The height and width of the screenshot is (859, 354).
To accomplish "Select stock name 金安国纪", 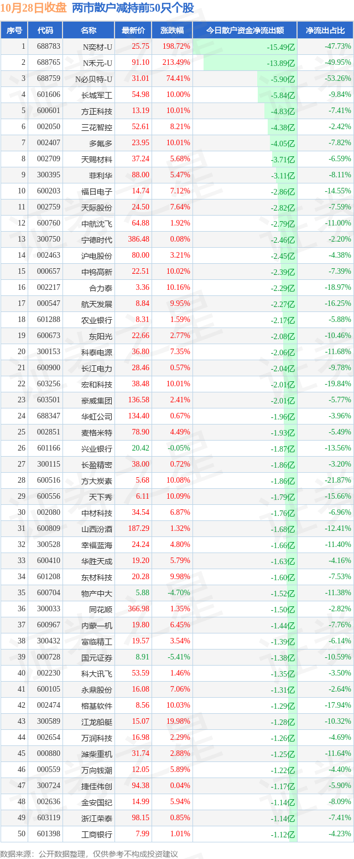I will [97, 802].
